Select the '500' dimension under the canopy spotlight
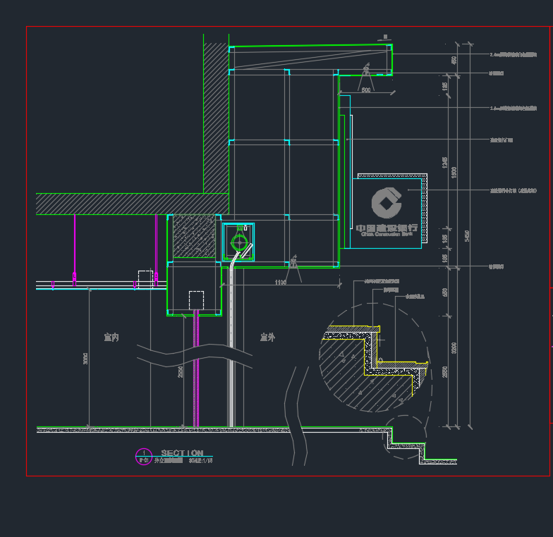553x537 pixels. (x=366, y=90)
